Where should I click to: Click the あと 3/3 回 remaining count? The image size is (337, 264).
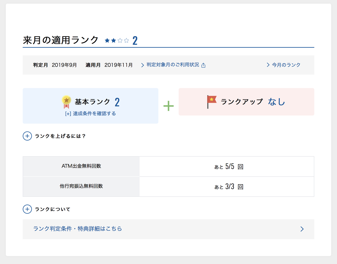coord(229,187)
